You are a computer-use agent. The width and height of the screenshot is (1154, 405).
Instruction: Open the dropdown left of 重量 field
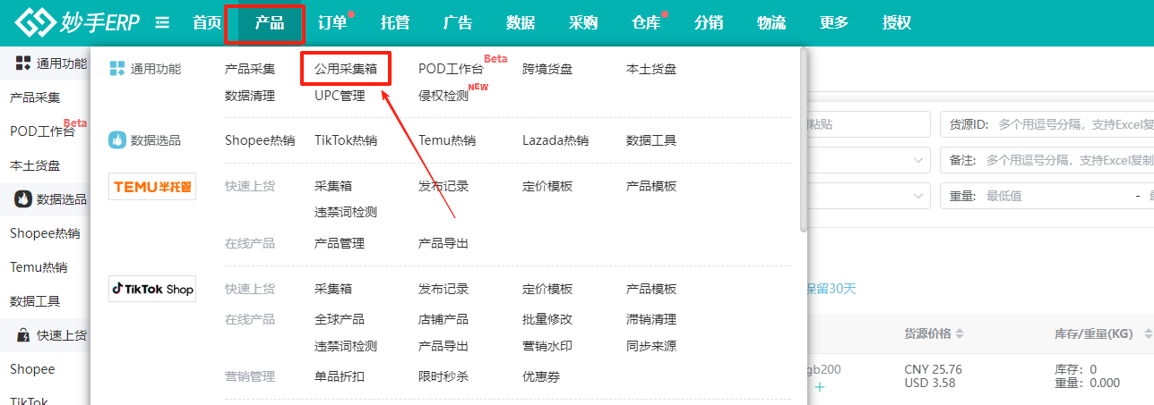tap(869, 196)
